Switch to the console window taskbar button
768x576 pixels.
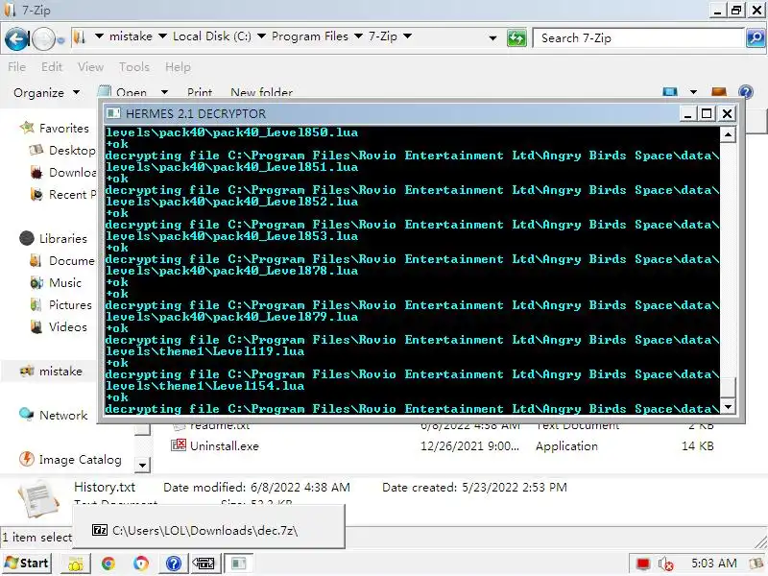239,564
